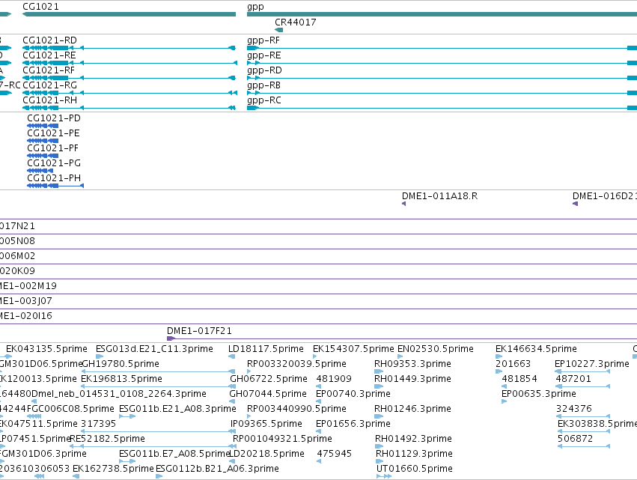
Task: Open EST GH19780.5prime
Action: click(121, 364)
